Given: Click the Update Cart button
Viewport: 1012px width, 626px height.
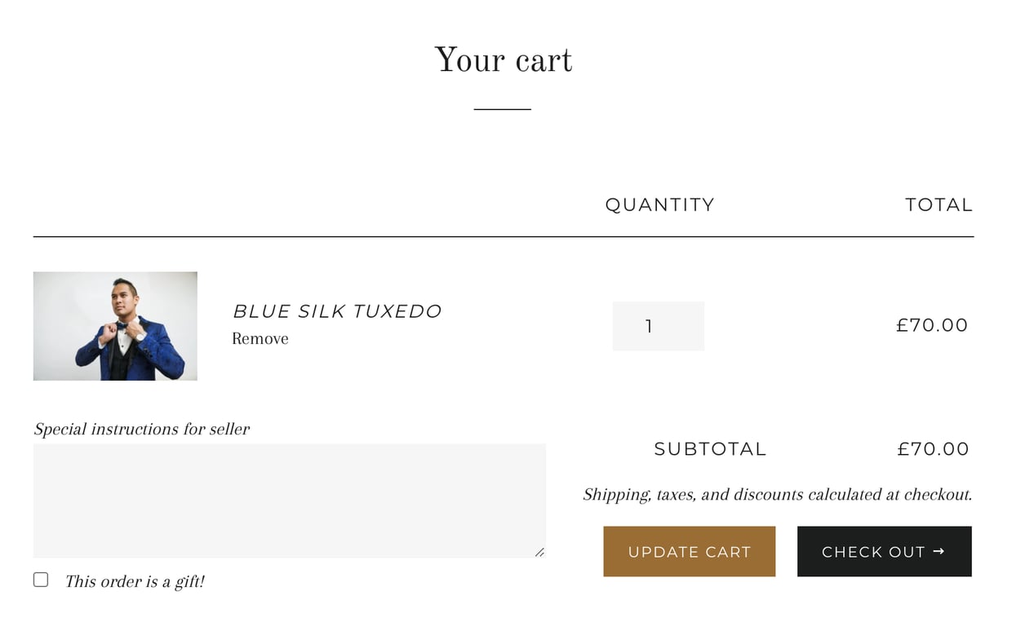Looking at the screenshot, I should pos(689,552).
